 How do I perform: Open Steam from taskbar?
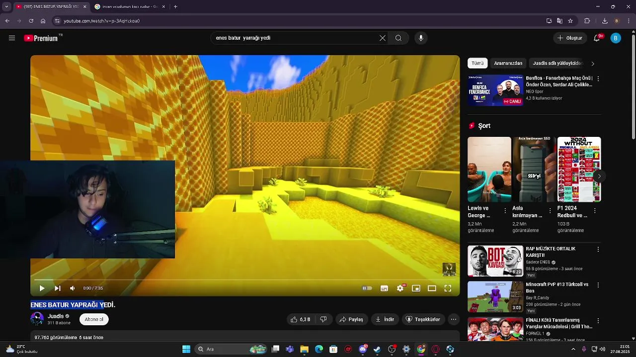click(x=377, y=349)
